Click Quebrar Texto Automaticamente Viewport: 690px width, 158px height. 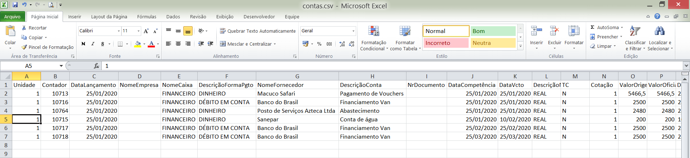pyautogui.click(x=258, y=31)
